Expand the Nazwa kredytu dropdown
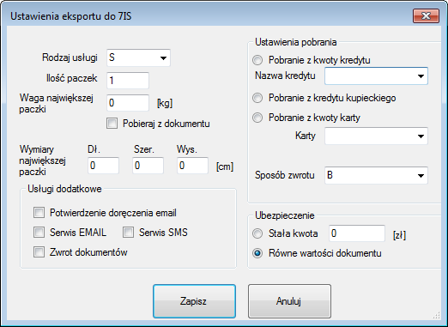 tap(376, 76)
